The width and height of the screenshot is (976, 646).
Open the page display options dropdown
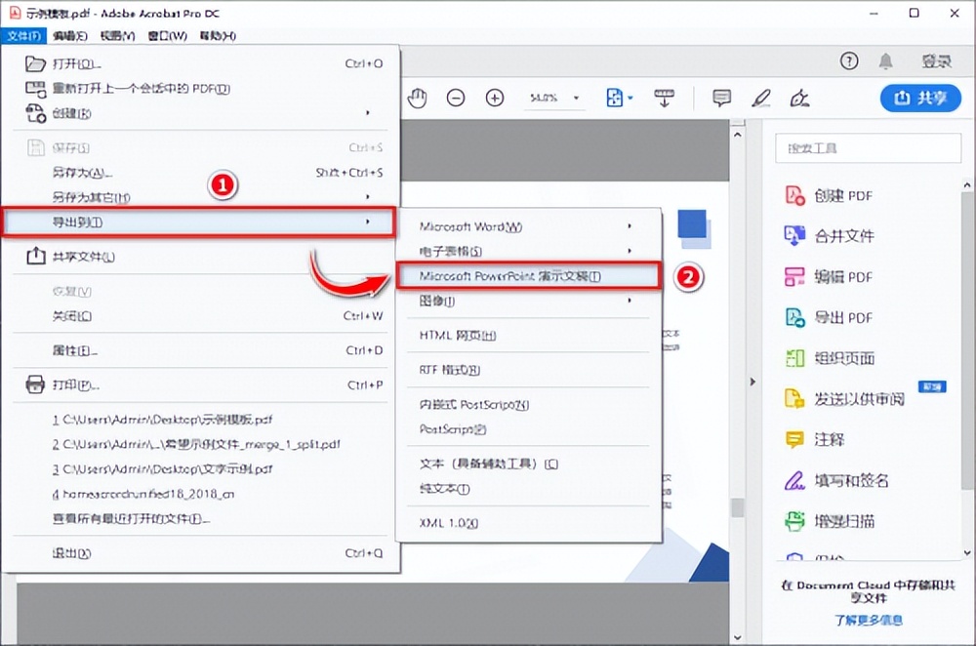coord(619,98)
